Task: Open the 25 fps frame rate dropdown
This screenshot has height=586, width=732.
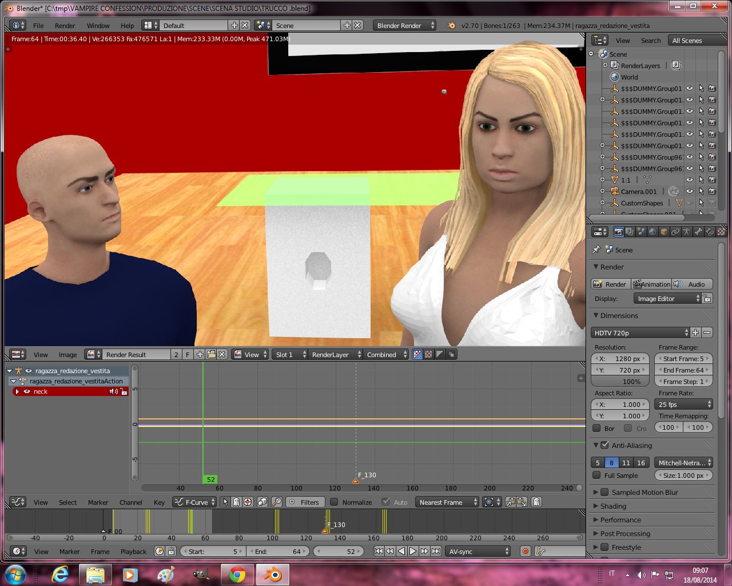Action: [x=683, y=404]
